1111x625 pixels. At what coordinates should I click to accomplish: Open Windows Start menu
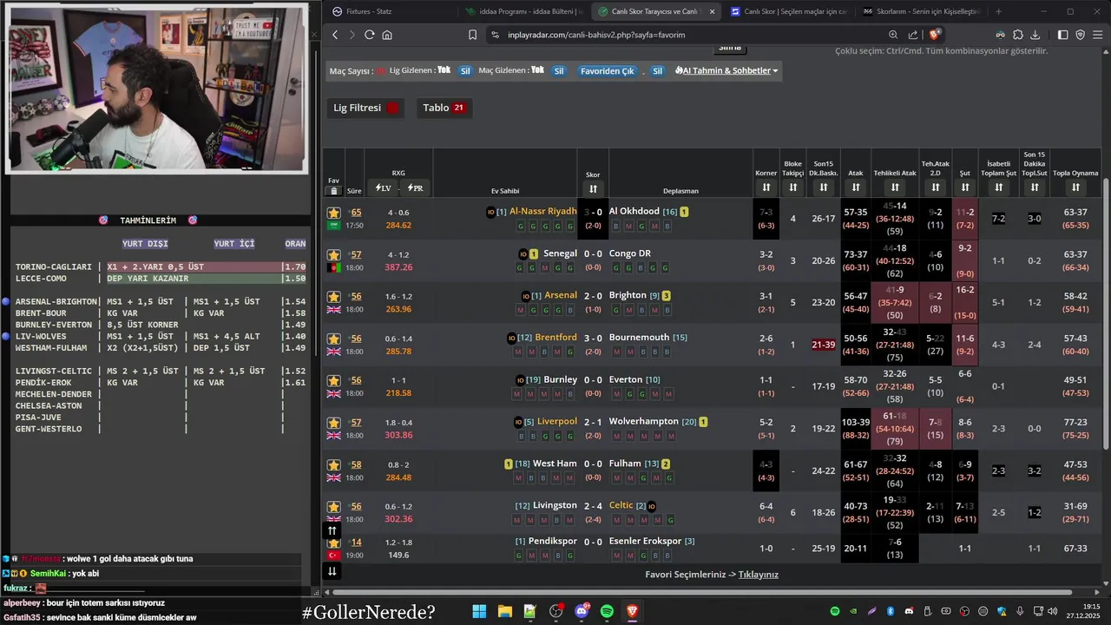479,612
